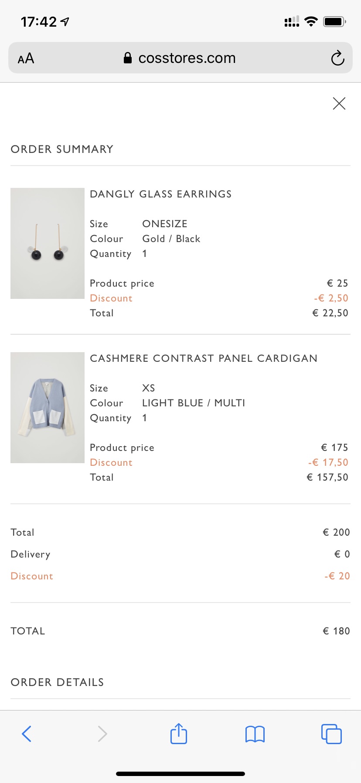Screen dimensions: 361x783
Task: Select the cosstores.com address field
Action: [180, 58]
